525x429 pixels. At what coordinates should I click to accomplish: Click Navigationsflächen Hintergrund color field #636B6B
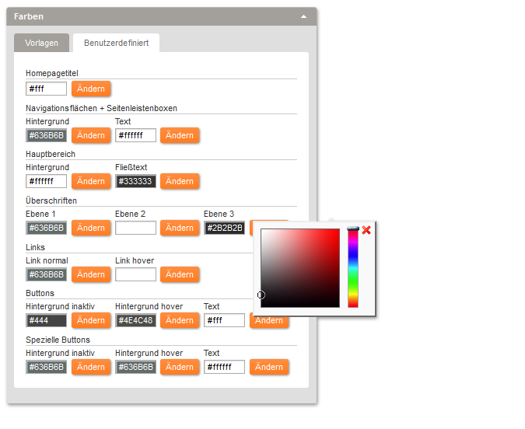click(x=46, y=135)
